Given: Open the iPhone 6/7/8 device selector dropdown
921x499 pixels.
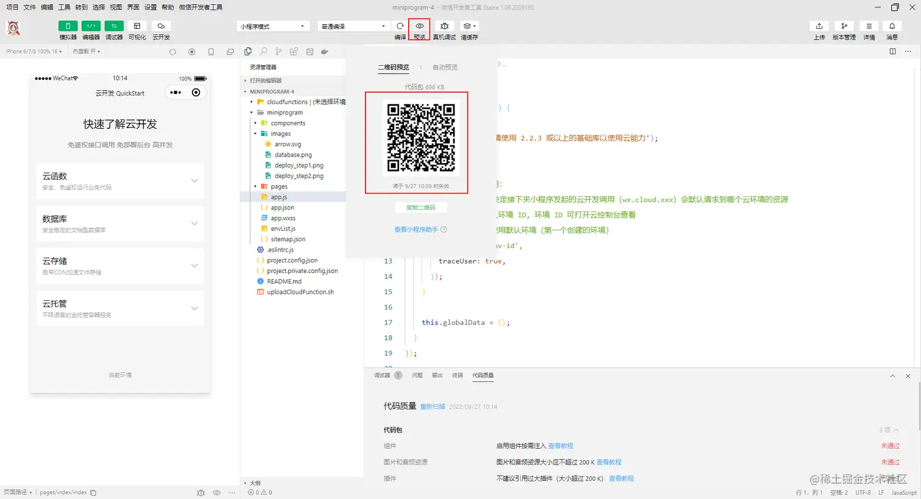Looking at the screenshot, I should (34, 52).
